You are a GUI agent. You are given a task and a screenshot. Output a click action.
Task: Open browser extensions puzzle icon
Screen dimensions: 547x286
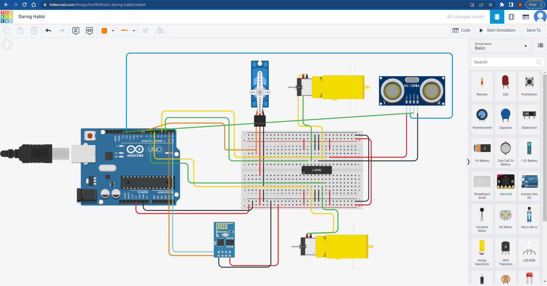click(x=502, y=5)
